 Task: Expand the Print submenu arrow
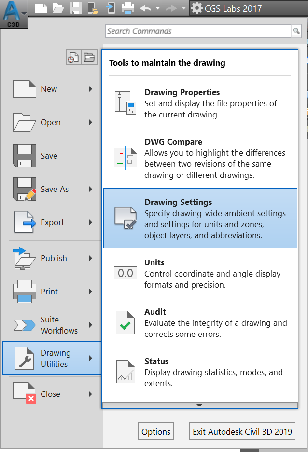(x=91, y=292)
